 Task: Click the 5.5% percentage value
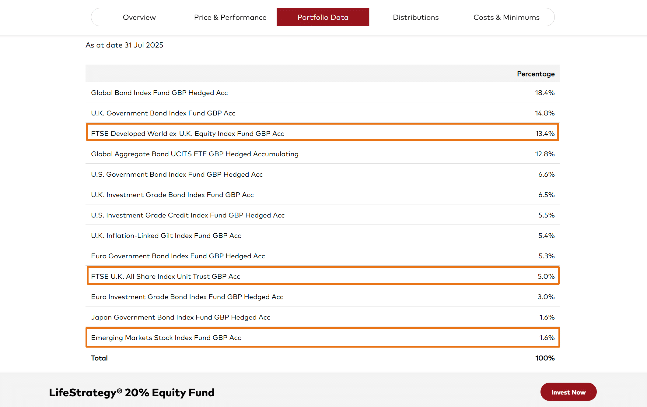pyautogui.click(x=547, y=215)
